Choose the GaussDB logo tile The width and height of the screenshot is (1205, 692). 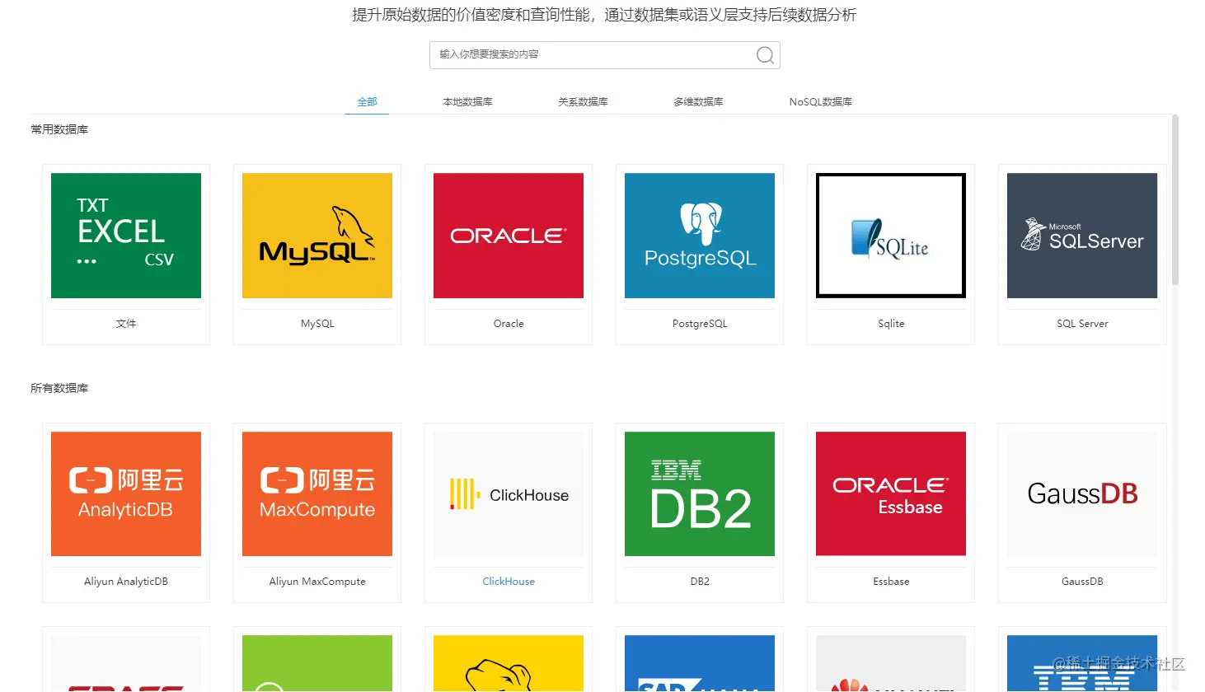(x=1082, y=493)
